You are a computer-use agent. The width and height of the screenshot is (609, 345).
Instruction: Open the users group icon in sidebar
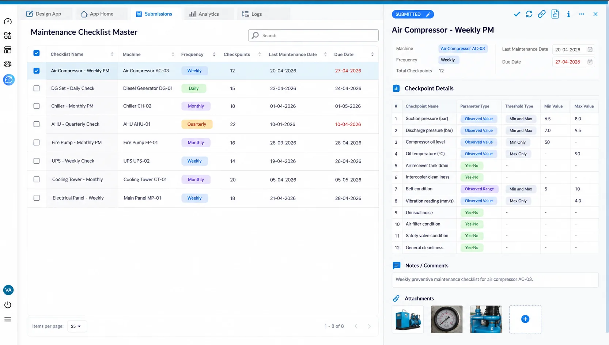coord(8,64)
